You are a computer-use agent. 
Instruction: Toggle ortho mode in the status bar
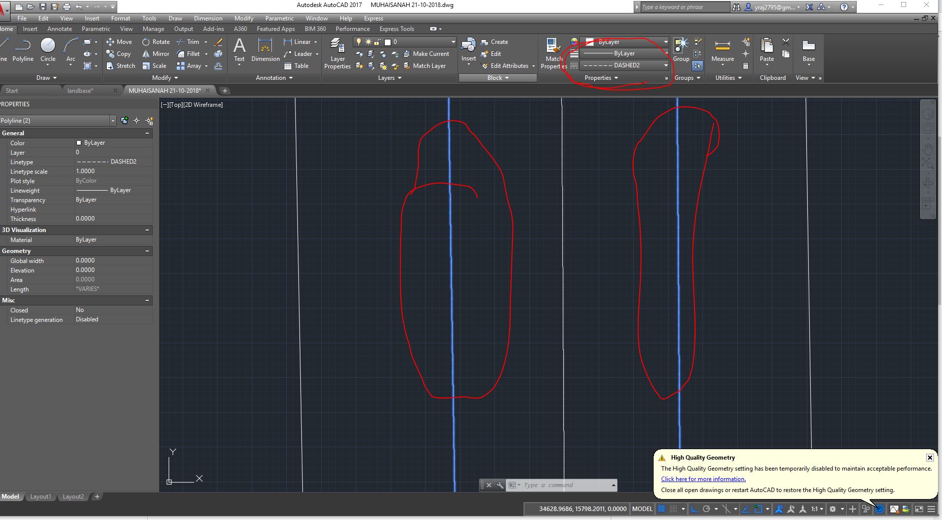(694, 509)
